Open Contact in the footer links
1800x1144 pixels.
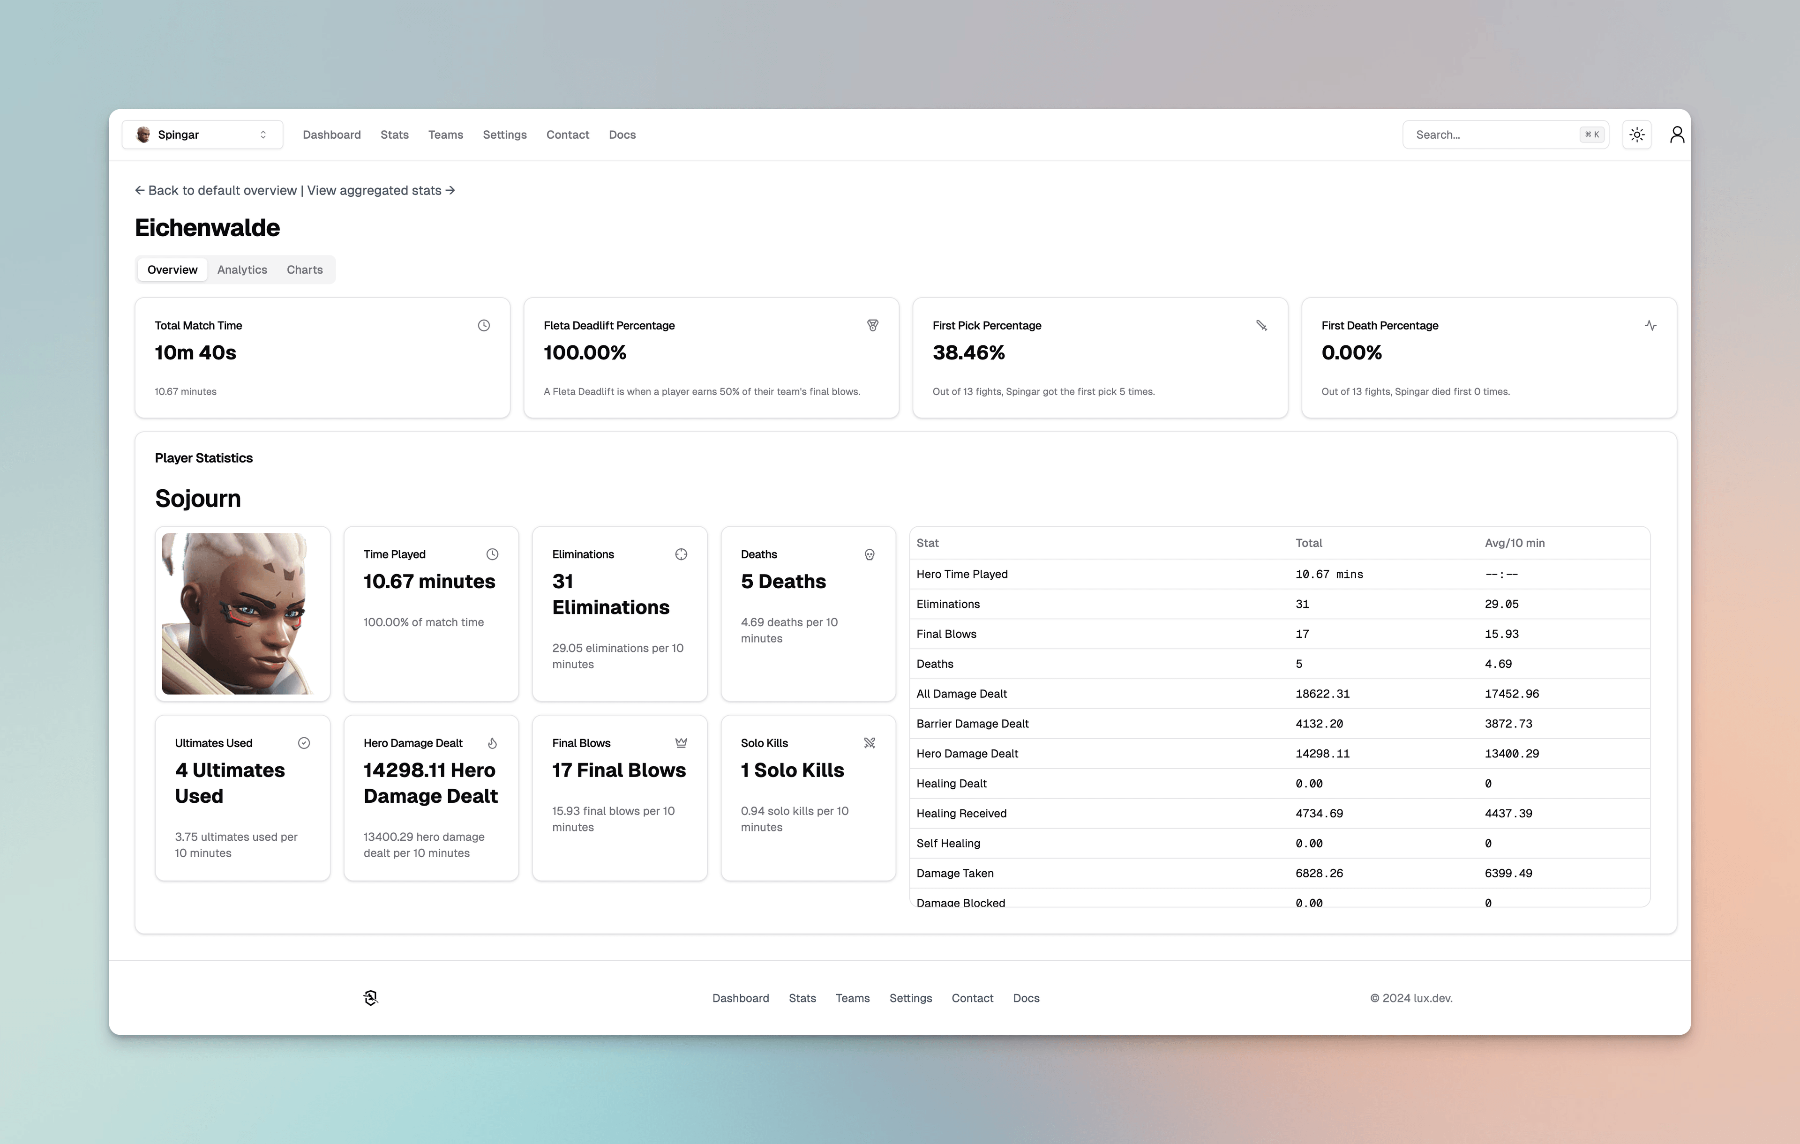(x=972, y=998)
